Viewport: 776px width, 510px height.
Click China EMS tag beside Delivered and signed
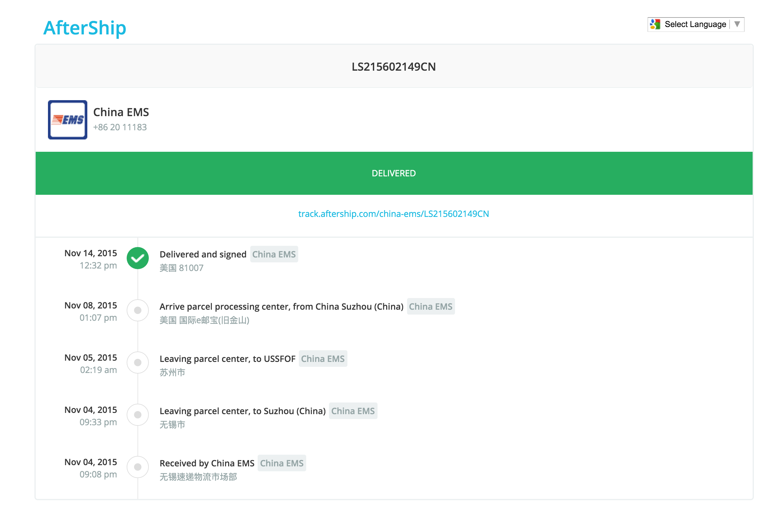tap(274, 254)
